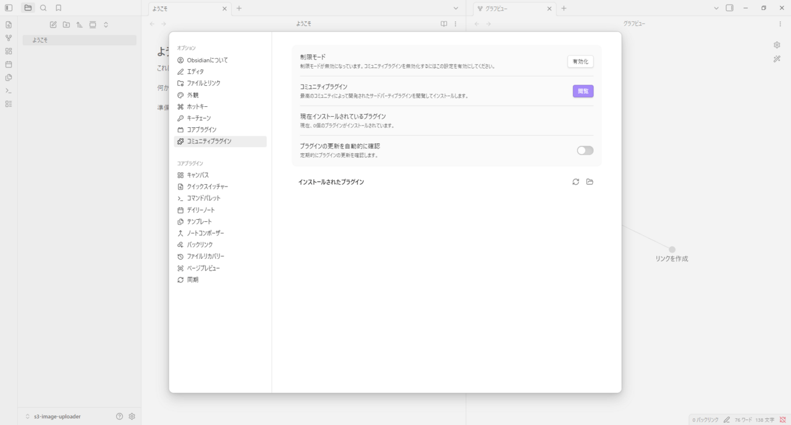The image size is (791, 425).
Task: Open ノートコンポーザー plugin settings
Action: [220, 233]
